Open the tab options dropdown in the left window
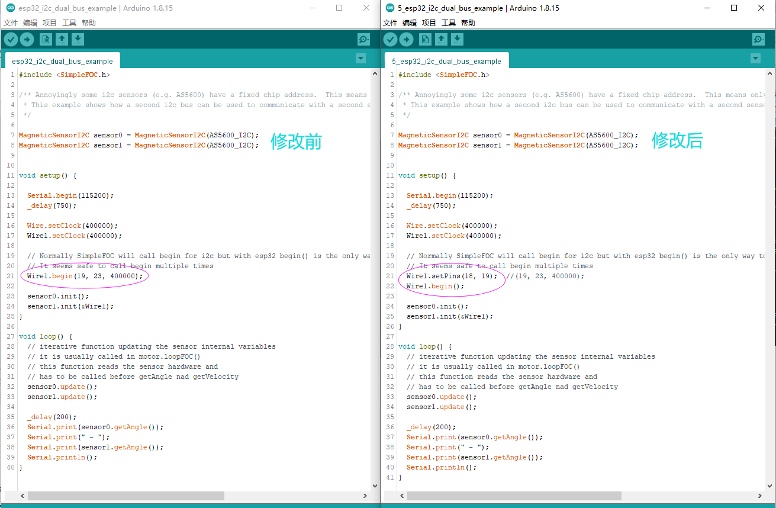Viewport: 776px width, 508px height. point(360,59)
